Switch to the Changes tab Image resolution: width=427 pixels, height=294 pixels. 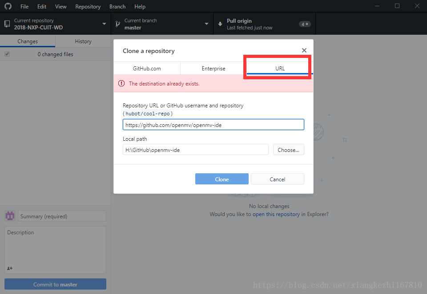[x=28, y=41]
